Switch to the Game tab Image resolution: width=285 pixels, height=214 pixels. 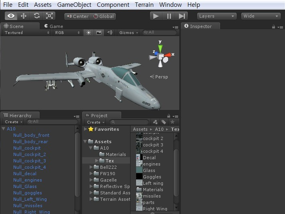click(54, 26)
